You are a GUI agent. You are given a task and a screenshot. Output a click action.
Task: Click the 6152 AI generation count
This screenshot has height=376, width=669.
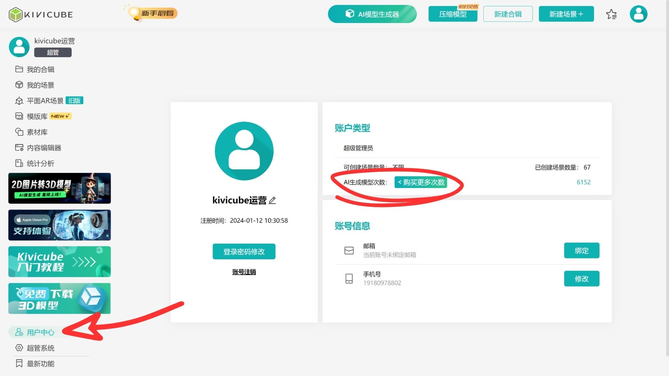[x=584, y=182]
